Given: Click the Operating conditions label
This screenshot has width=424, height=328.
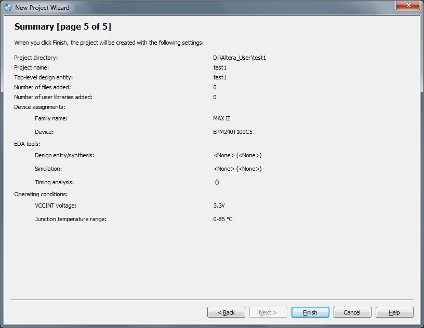Looking at the screenshot, I should [41, 194].
